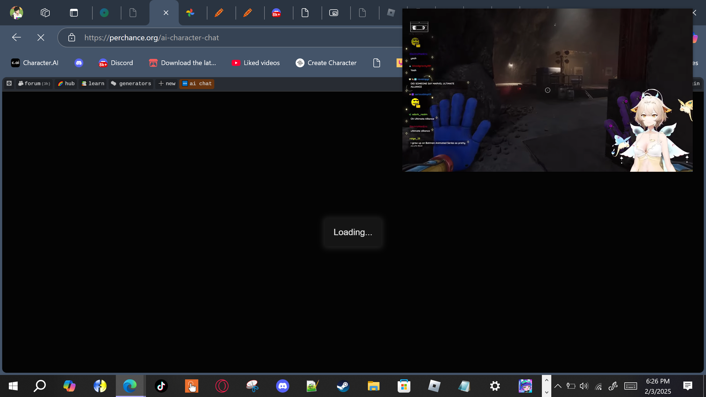This screenshot has width=706, height=397.
Task: Open the clock showing 6:26 PM
Action: click(x=658, y=386)
